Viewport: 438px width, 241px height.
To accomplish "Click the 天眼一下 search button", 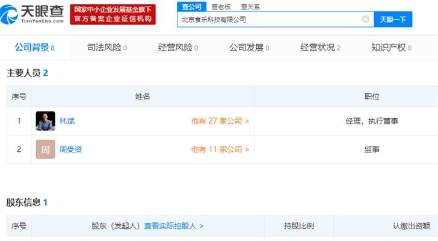I will click(393, 19).
